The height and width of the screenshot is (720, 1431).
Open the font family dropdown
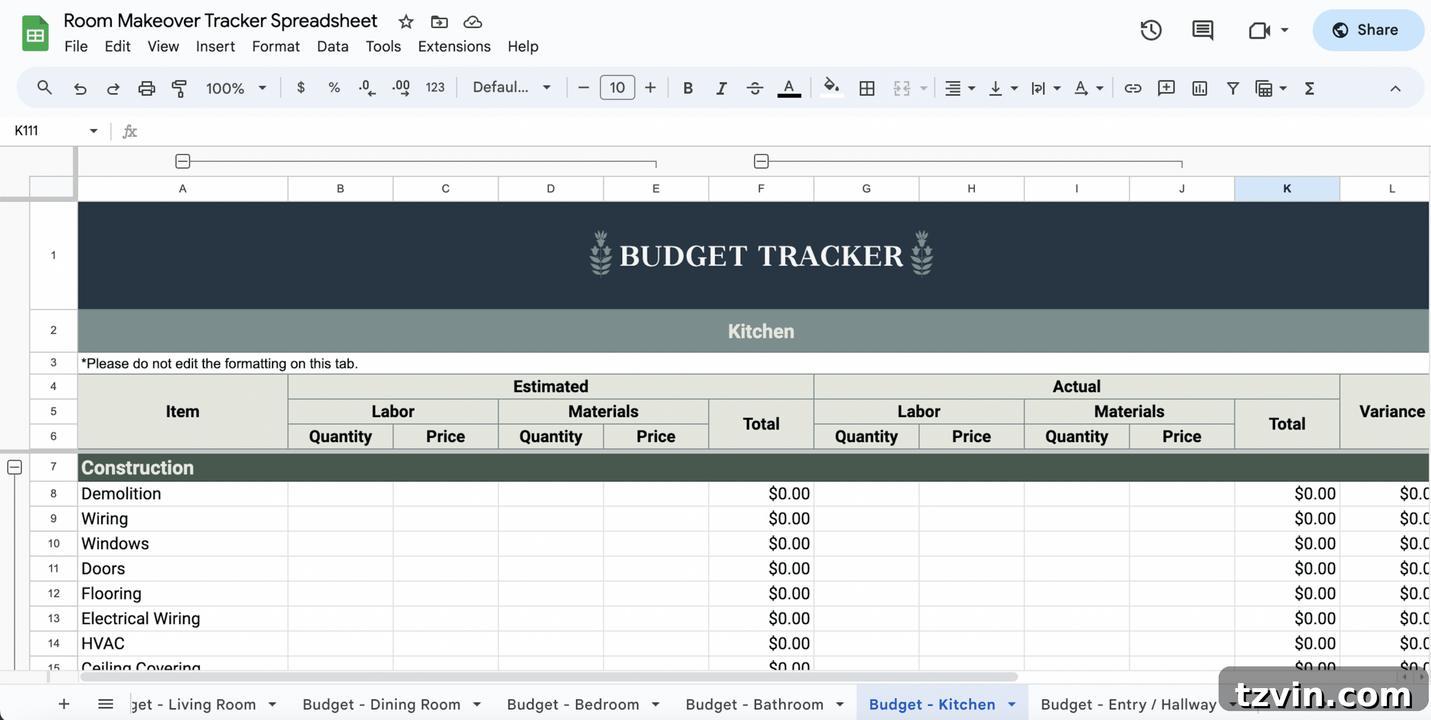click(511, 88)
